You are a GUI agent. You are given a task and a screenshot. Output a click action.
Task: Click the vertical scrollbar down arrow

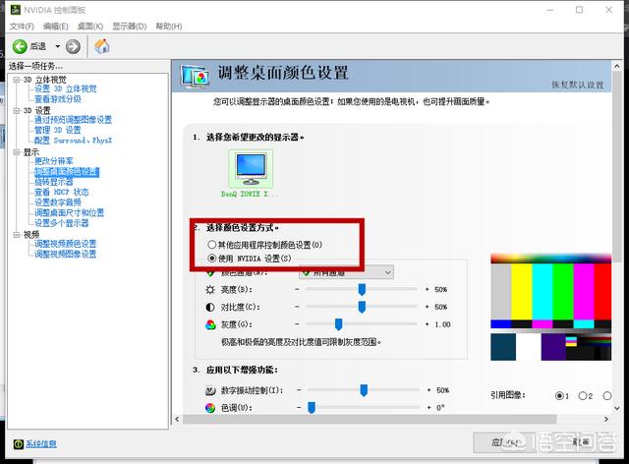(617, 408)
